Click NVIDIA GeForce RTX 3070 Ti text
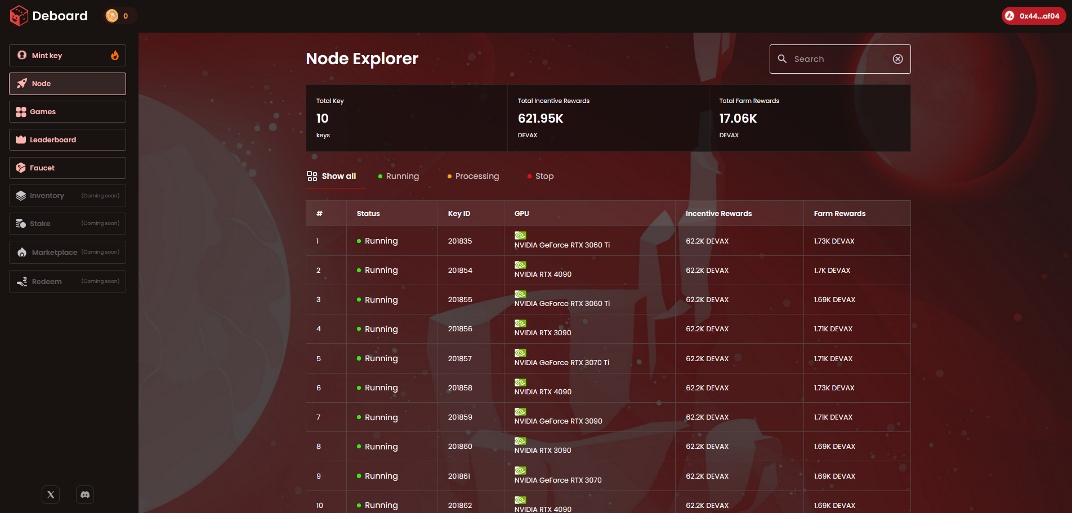The width and height of the screenshot is (1072, 513). pos(561,362)
